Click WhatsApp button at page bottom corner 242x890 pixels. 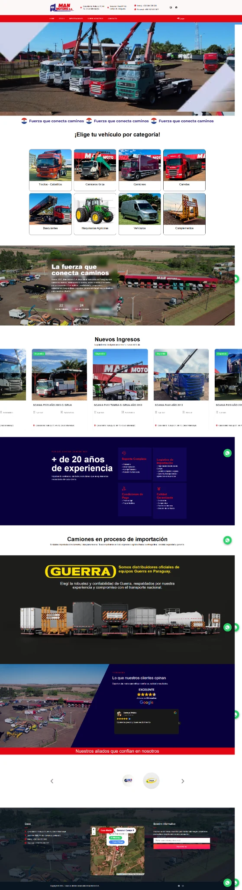(x=228, y=883)
